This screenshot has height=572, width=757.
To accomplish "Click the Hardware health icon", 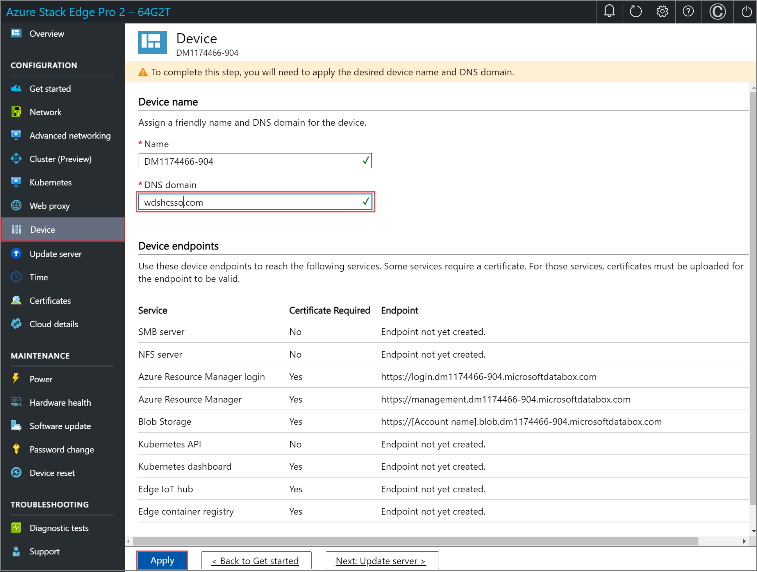I will [x=16, y=403].
